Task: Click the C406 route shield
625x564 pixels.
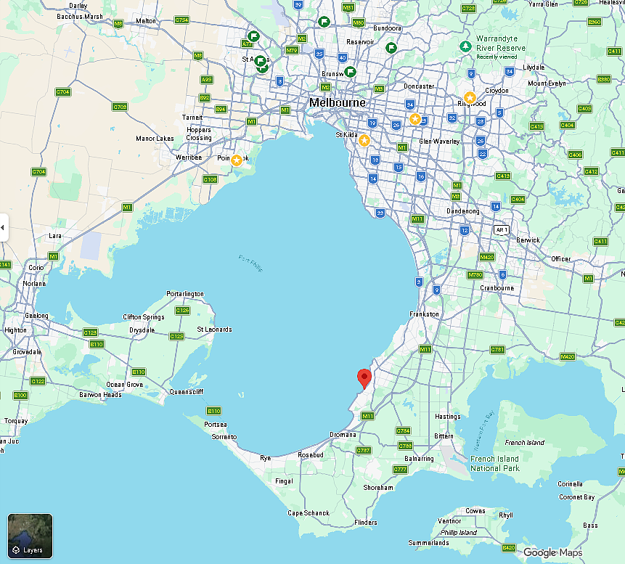Action: click(x=575, y=155)
